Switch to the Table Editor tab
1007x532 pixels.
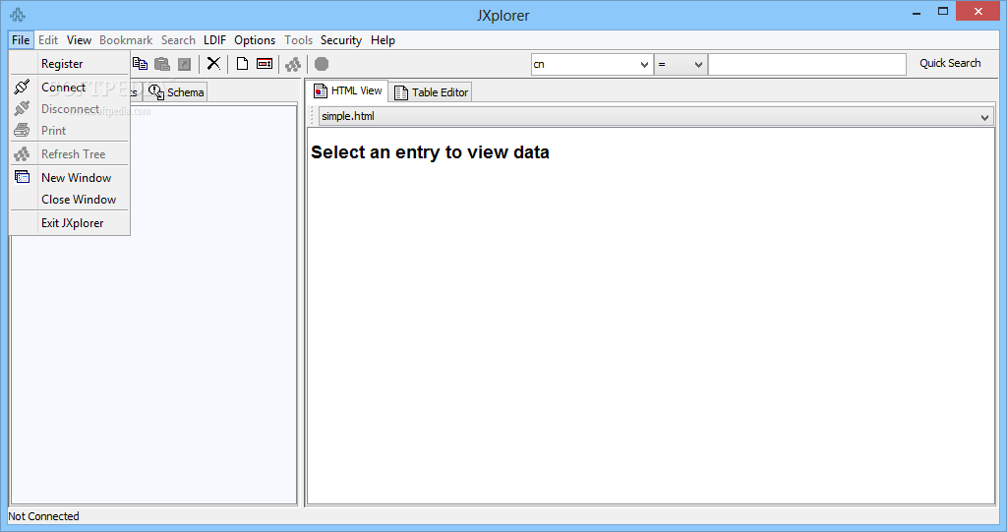coord(431,92)
